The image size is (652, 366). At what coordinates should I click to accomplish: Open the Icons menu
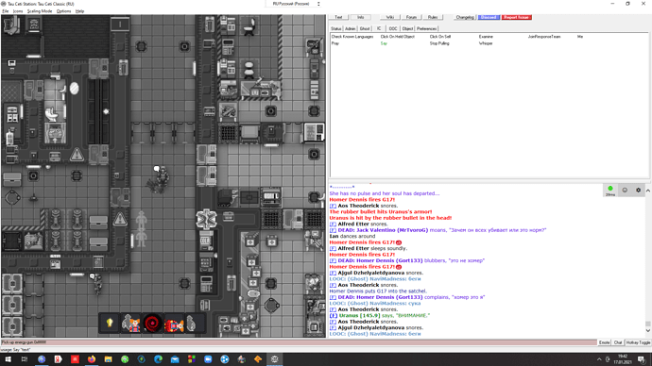tap(18, 11)
